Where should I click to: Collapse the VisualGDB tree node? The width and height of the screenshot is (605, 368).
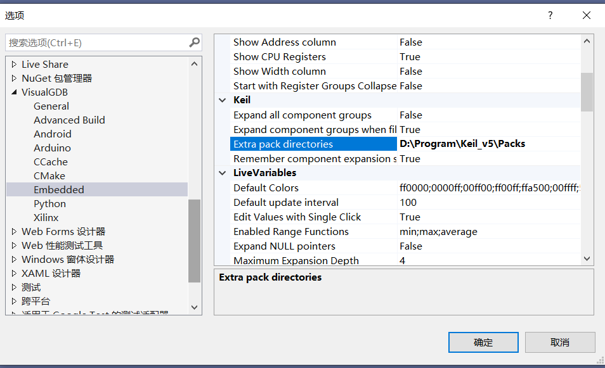[15, 92]
